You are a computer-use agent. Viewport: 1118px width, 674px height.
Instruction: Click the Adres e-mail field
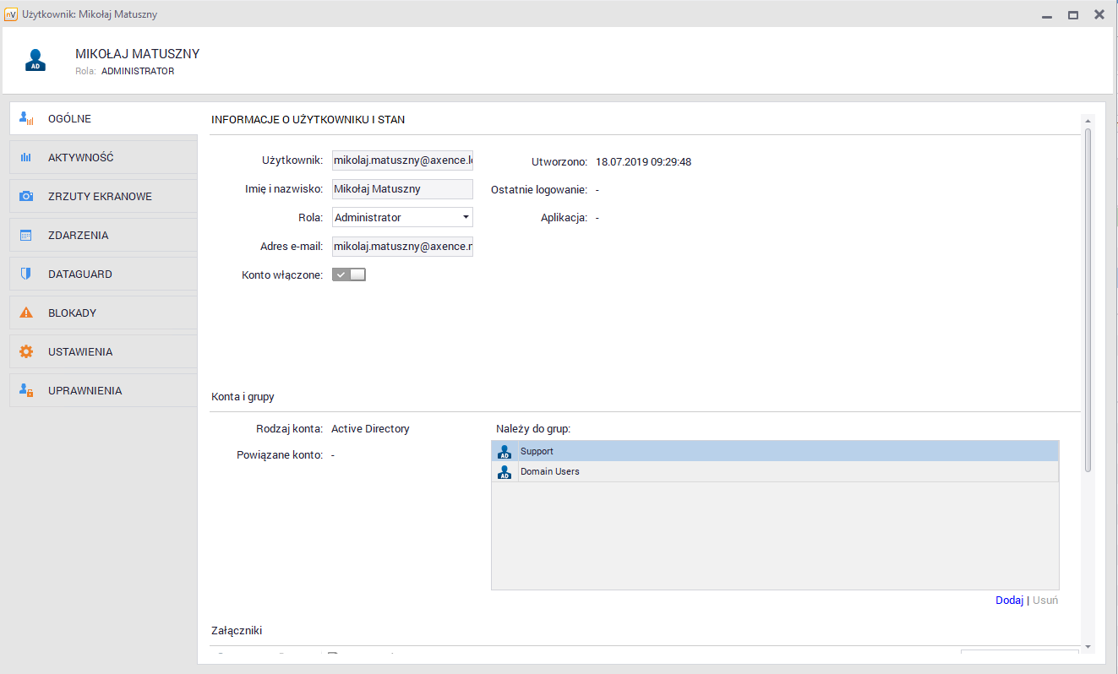[x=402, y=247]
